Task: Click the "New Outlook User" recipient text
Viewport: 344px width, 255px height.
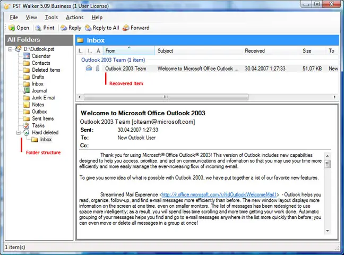Action: tap(136, 138)
